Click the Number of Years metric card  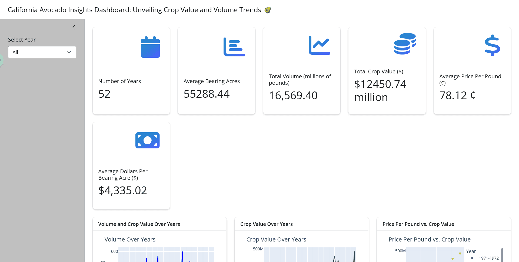tap(131, 70)
